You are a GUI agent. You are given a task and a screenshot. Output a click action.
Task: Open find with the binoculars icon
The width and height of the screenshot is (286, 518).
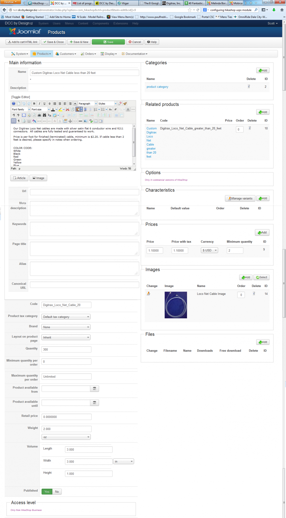click(x=44, y=115)
